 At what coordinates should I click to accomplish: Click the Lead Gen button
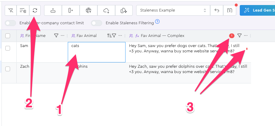258,10
